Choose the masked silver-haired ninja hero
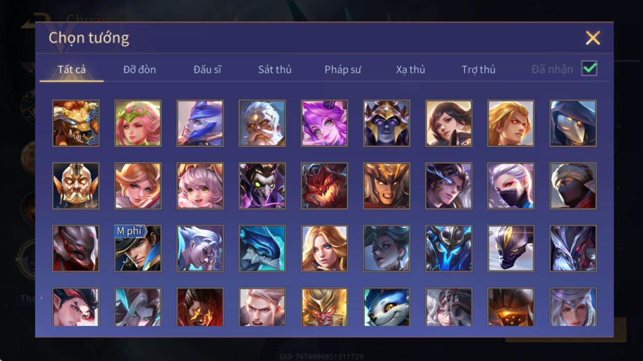Image resolution: width=643 pixels, height=361 pixels. coord(511,186)
